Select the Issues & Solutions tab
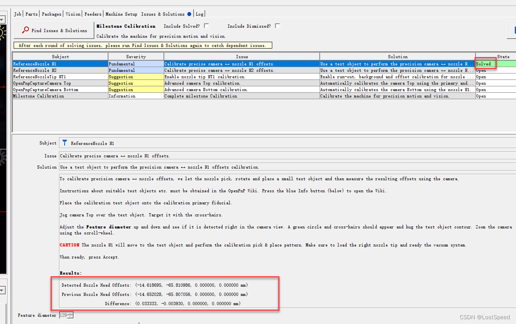The image size is (516, 324). [x=166, y=14]
